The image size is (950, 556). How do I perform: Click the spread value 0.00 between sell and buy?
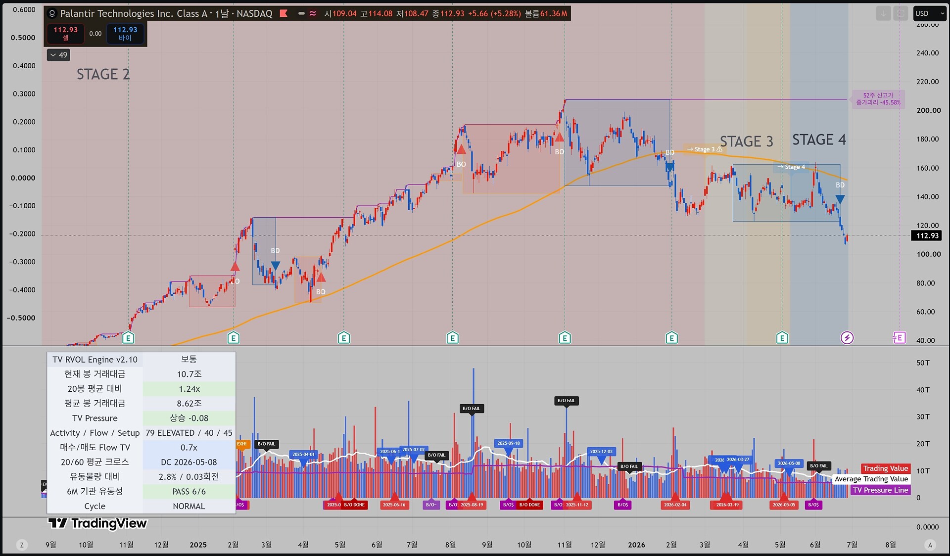(95, 34)
